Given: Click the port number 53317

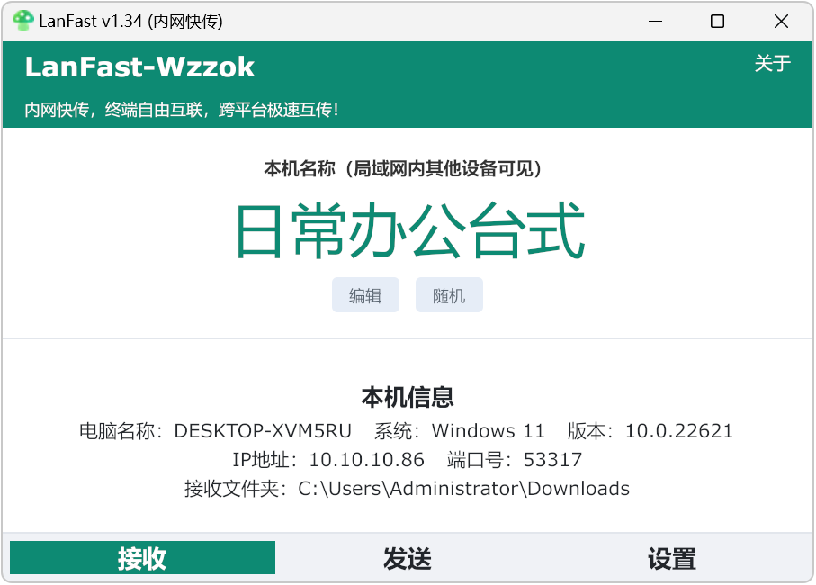Looking at the screenshot, I should (552, 460).
